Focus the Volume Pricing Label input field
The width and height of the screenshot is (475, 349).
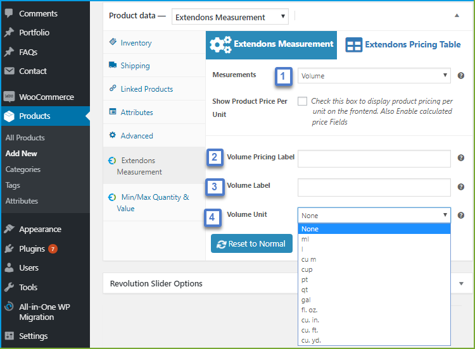(374, 159)
